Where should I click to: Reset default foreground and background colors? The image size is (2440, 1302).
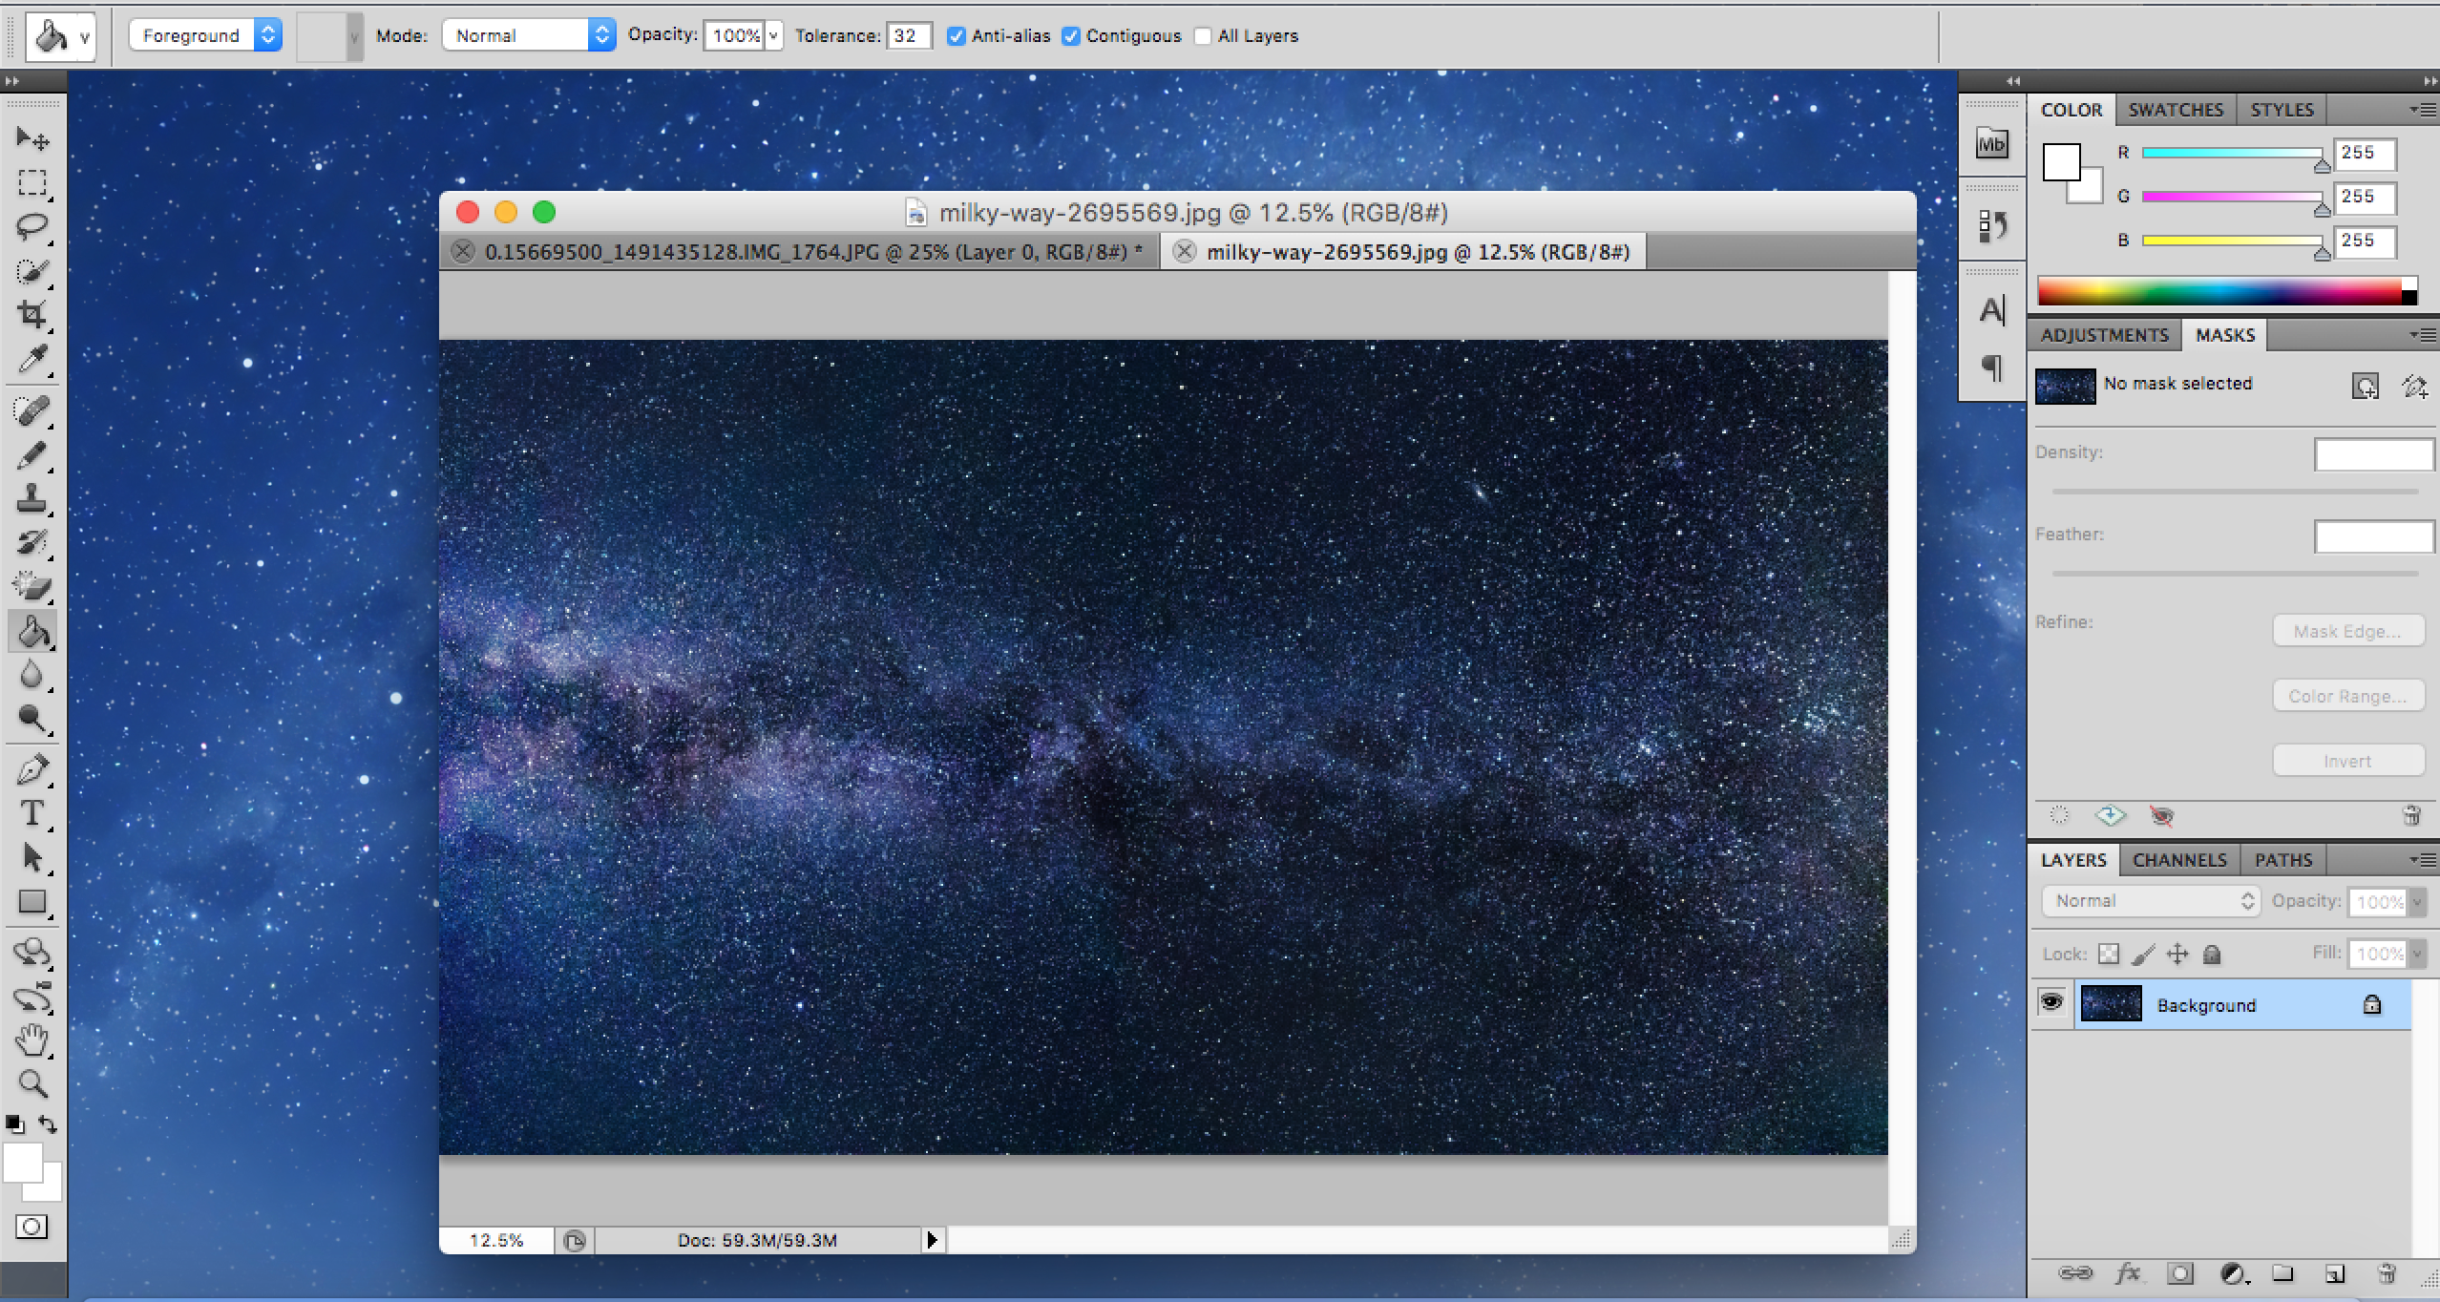[15, 1124]
